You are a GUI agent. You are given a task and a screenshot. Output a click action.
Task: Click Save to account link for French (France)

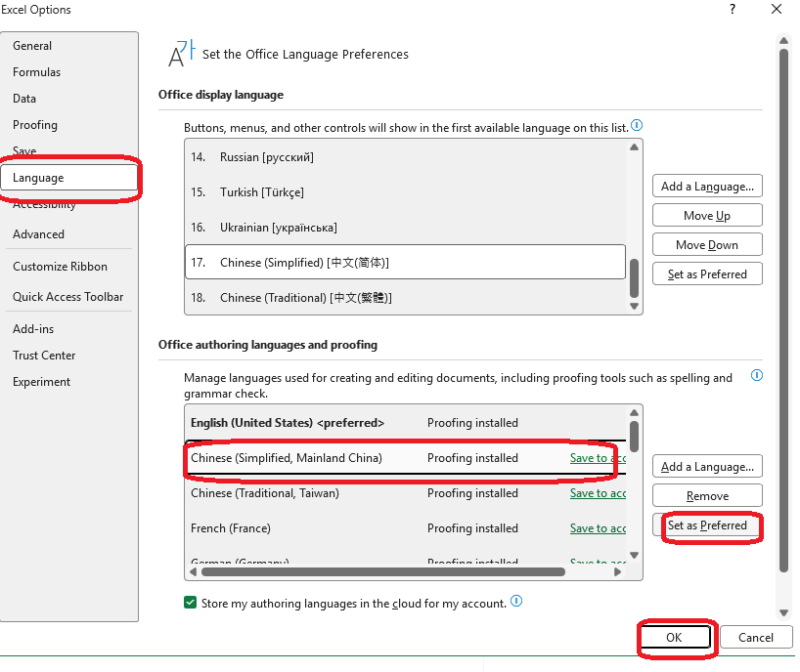coord(598,528)
